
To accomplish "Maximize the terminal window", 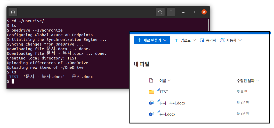I will click(x=194, y=12).
